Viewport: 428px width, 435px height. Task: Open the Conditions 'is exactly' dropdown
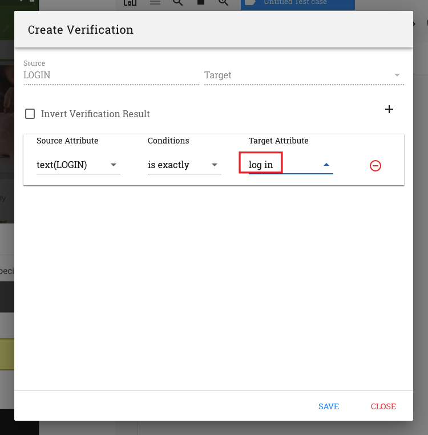pyautogui.click(x=184, y=165)
